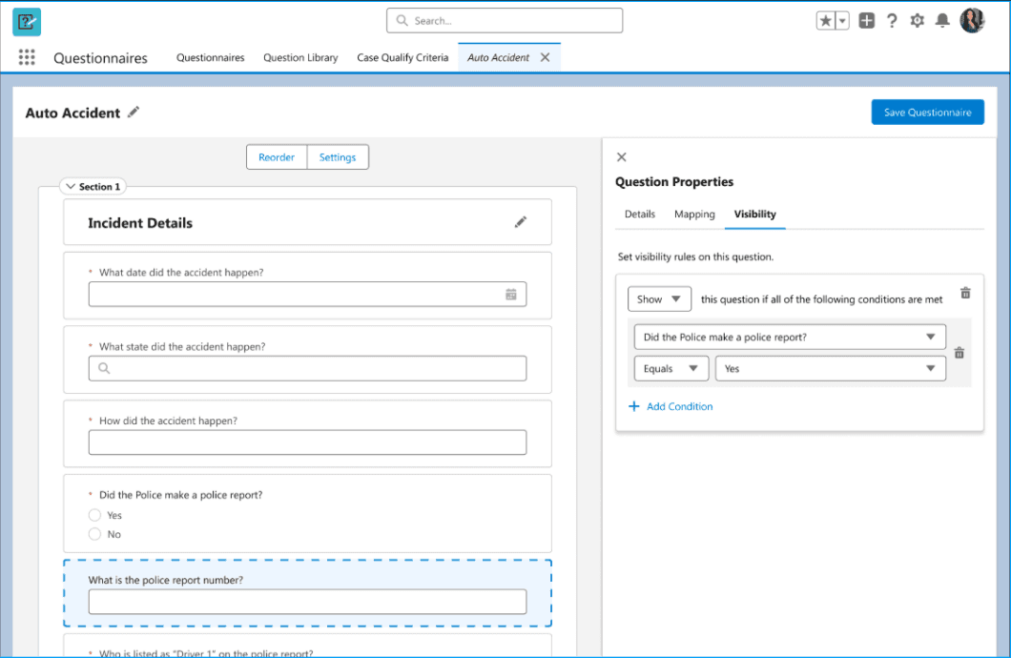Open the favorites list dropdown arrow
This screenshot has width=1011, height=658.
[842, 21]
